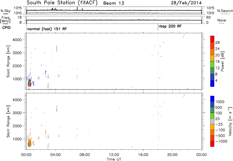Click the '16' tick on the power scale
Image resolution: width=233 pixels, height=161 pixels.
click(217, 62)
